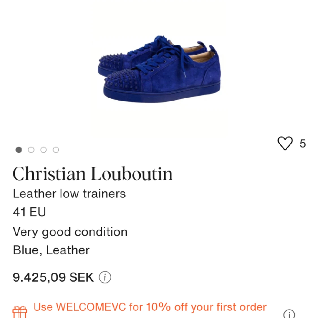The width and height of the screenshot is (318, 318).
Task: Expand the pricing breakdown for 9.425,09 SEK
Action: point(105,277)
